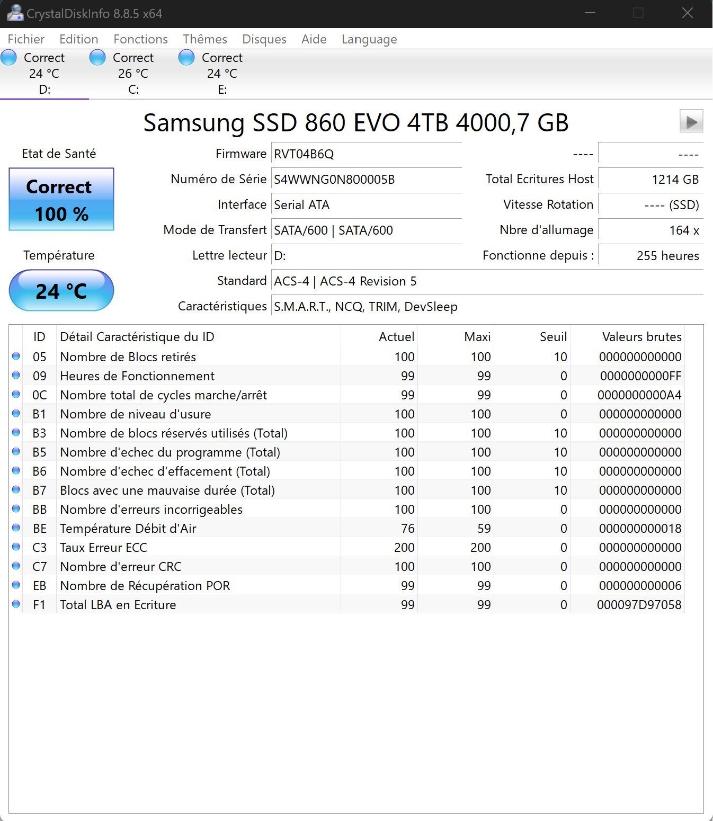713x821 pixels.
Task: Click the raw value 000097D97058
Action: (639, 605)
